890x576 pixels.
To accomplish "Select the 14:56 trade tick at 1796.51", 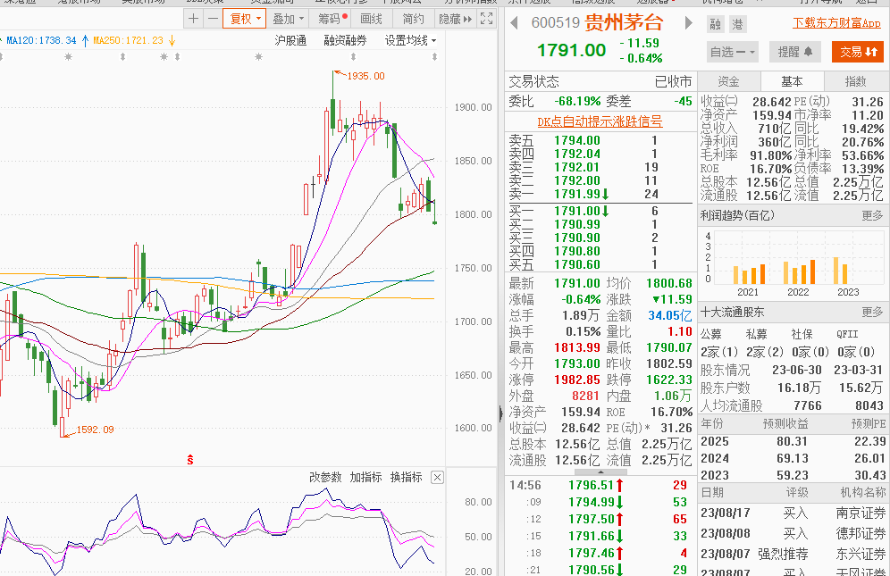I will [x=600, y=485].
